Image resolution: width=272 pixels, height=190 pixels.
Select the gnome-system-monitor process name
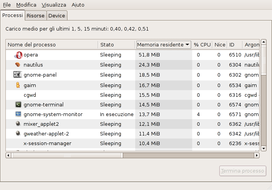pos(53,114)
